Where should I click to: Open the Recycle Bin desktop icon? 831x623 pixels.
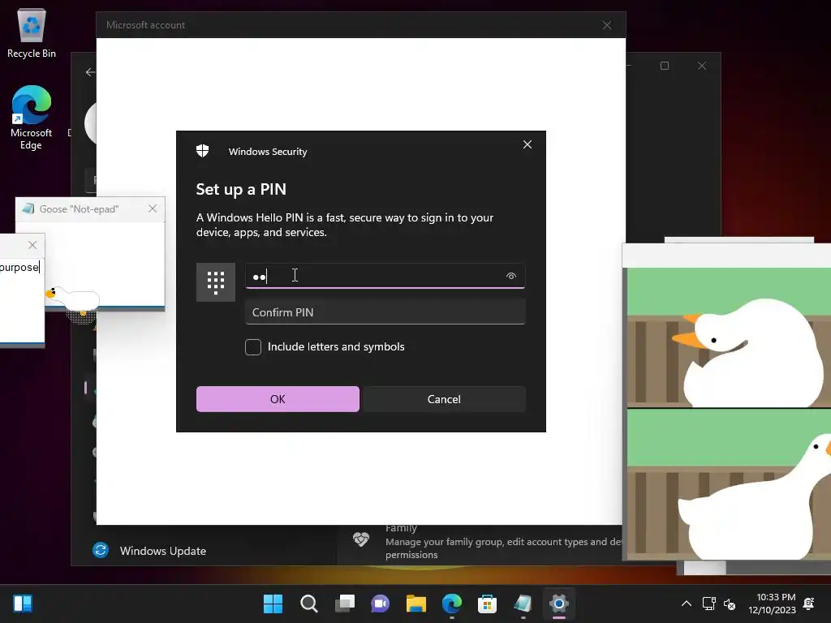point(32,33)
